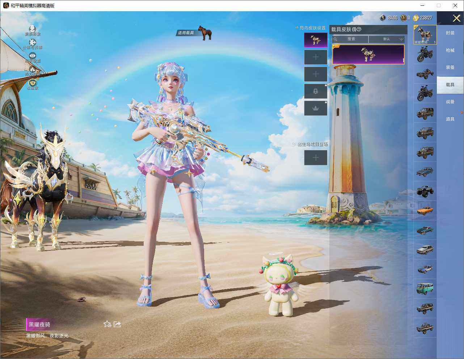Share the 黑曜夜骑 skin via share icon
Screen dimensions: 464x359
tap(117, 324)
